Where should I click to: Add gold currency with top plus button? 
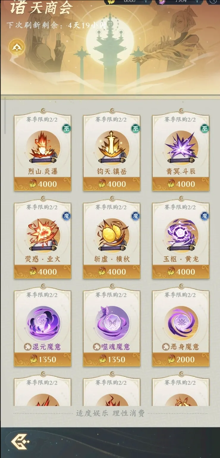click(x=146, y=1)
